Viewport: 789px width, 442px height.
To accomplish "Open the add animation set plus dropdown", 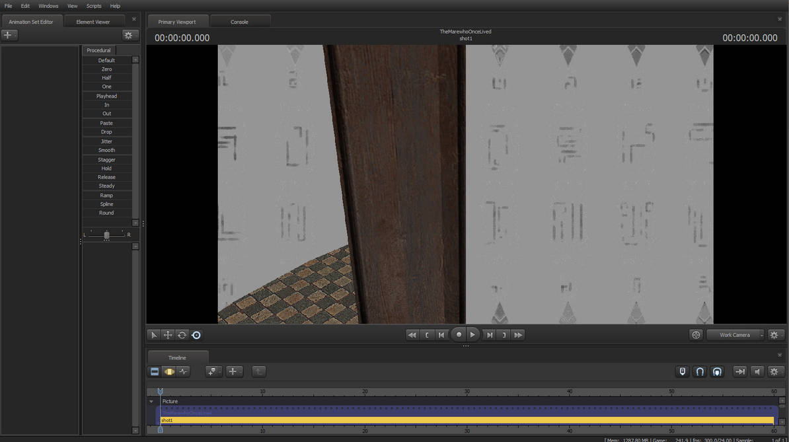I will click(x=9, y=35).
